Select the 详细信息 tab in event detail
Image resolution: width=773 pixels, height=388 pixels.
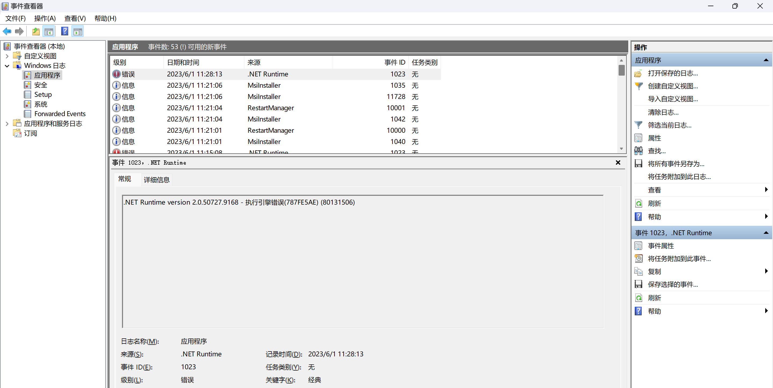click(x=157, y=180)
